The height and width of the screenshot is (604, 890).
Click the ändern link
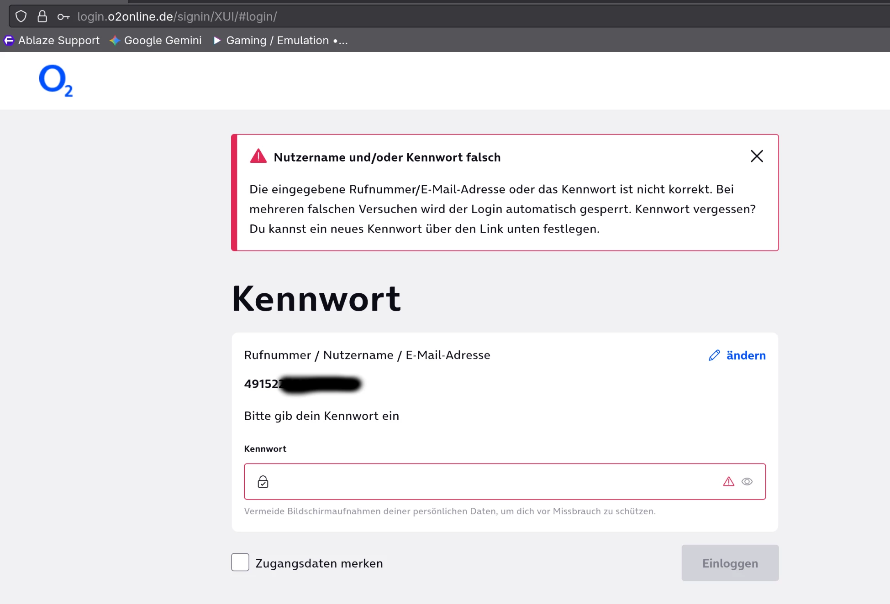(x=746, y=355)
